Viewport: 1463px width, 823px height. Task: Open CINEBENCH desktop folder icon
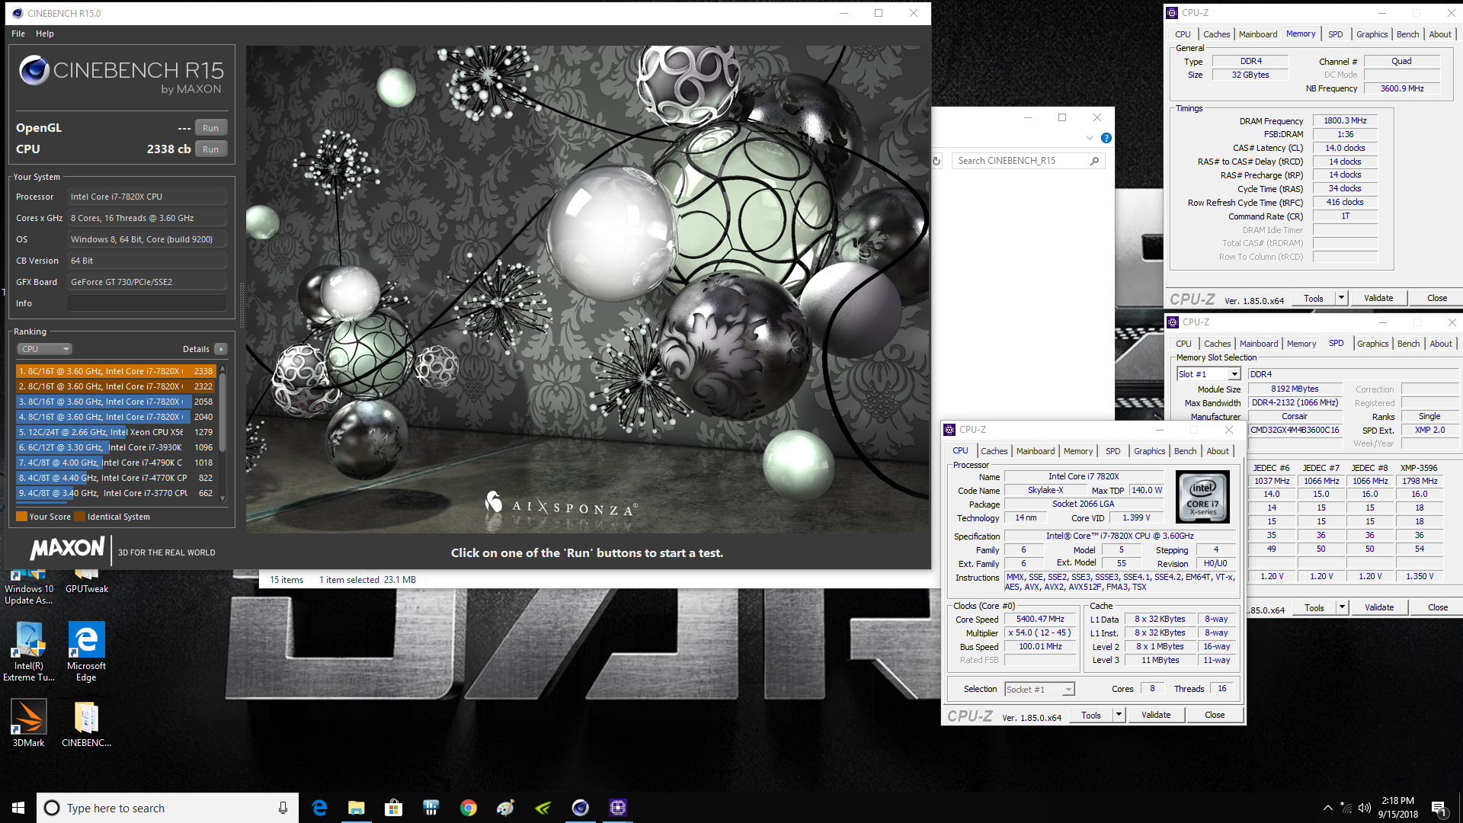click(x=86, y=723)
